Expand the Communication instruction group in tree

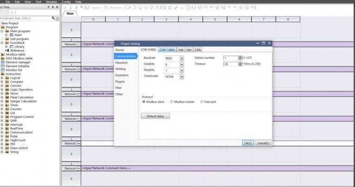click(x=2, y=132)
